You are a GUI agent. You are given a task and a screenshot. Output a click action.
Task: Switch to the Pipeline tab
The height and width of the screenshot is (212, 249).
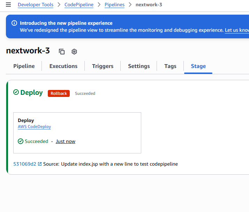pyautogui.click(x=24, y=66)
